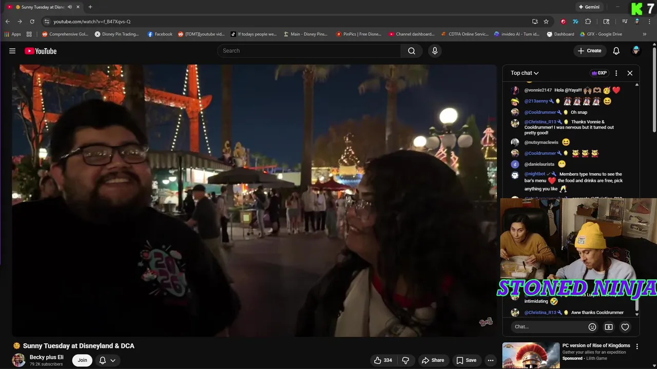The image size is (657, 369).
Task: Open emoji picker in chat input
Action: 592,327
